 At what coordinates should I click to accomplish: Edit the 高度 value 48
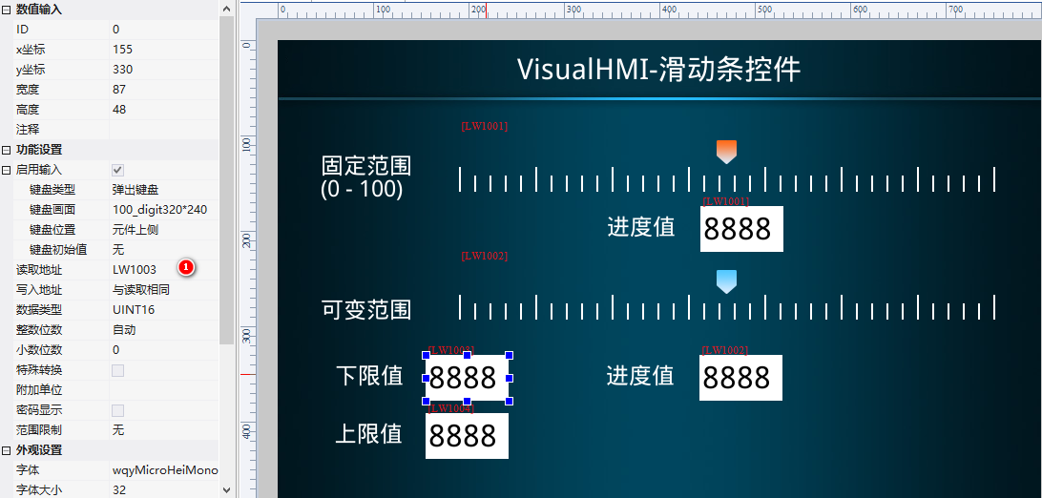click(x=163, y=109)
